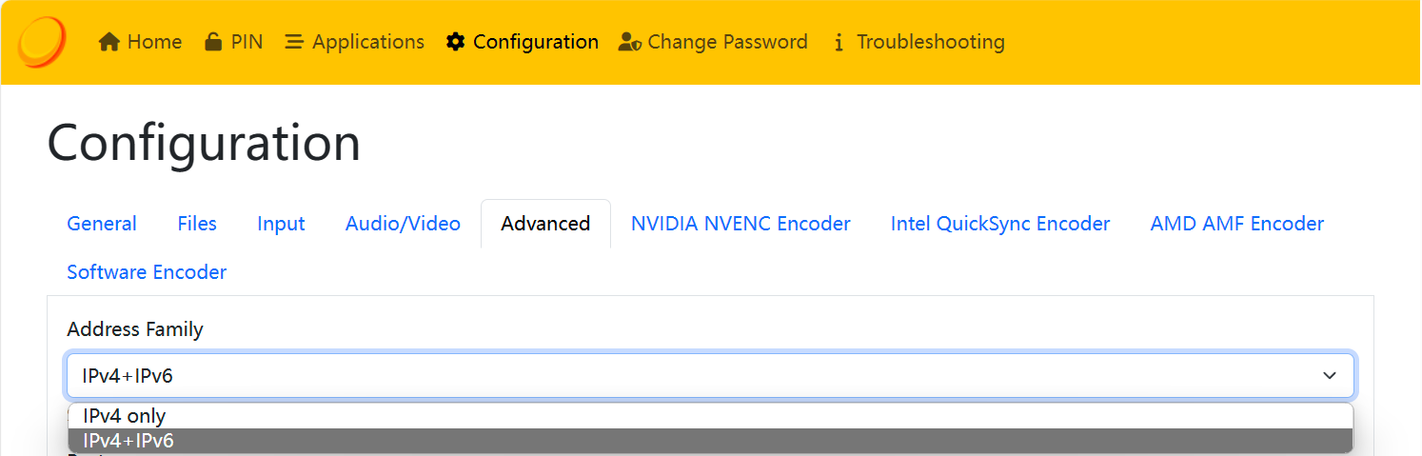Screen dimensions: 1422x456
Task: Switch to Intel QuickSync Encoder tab
Action: [1000, 224]
